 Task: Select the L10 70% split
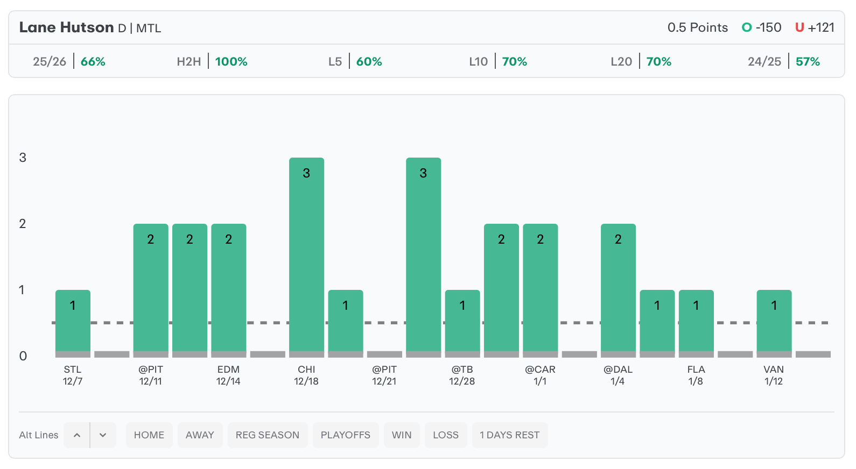click(498, 62)
